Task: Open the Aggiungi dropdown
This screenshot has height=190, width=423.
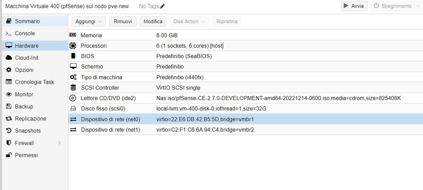Action: tap(88, 21)
